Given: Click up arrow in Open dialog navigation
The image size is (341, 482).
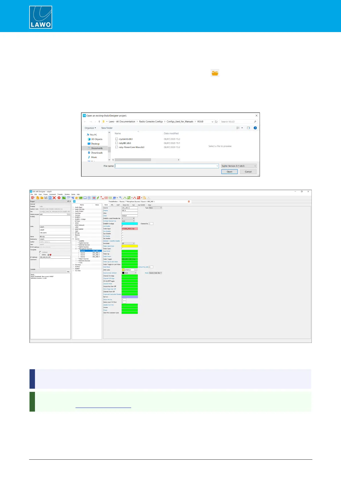Looking at the screenshot, I should (99, 122).
